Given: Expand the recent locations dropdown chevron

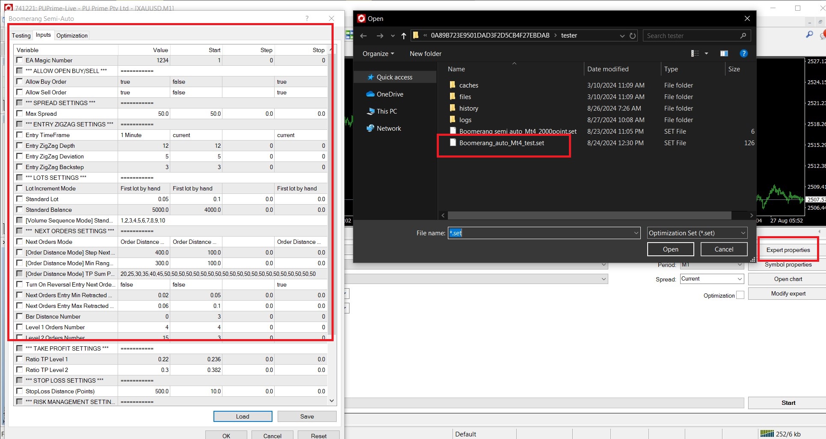Looking at the screenshot, I should point(393,36).
